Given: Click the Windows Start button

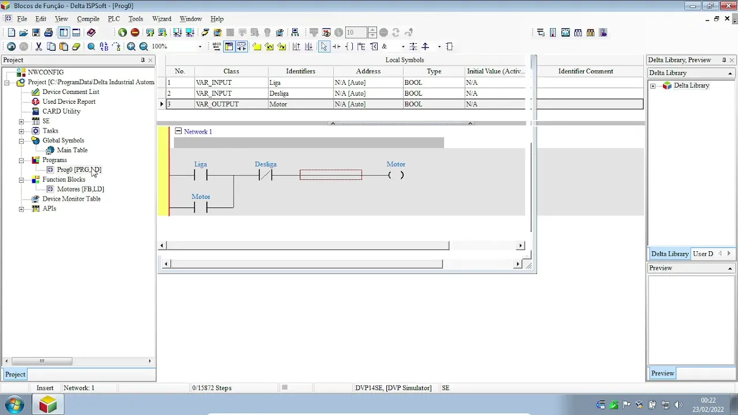Looking at the screenshot, I should pyautogui.click(x=14, y=405).
